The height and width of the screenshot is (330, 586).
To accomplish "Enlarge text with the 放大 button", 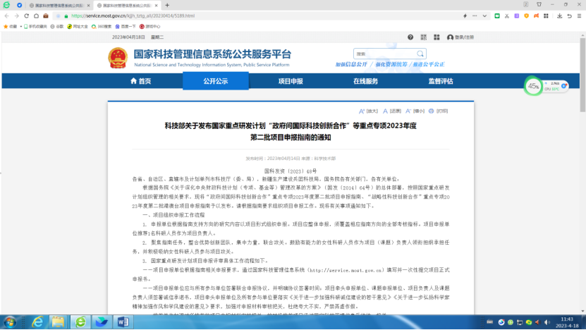I will click(x=369, y=111).
